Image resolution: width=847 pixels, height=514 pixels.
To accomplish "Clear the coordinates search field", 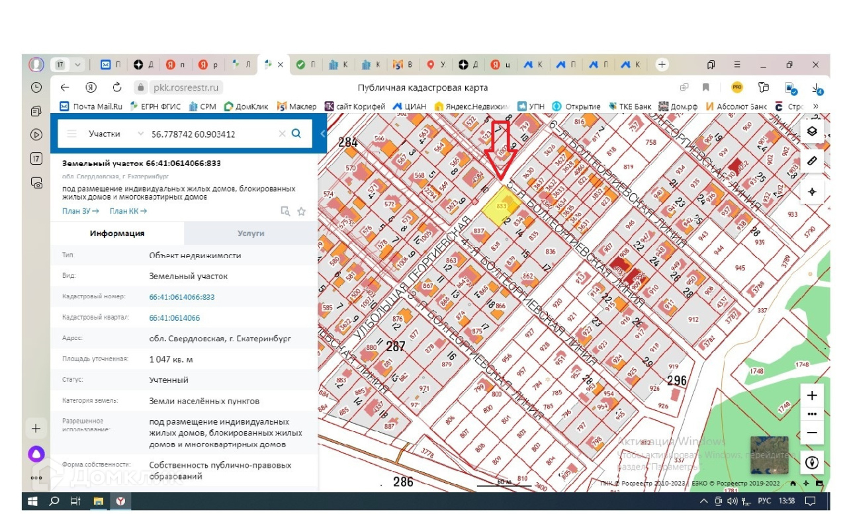I will 282,134.
